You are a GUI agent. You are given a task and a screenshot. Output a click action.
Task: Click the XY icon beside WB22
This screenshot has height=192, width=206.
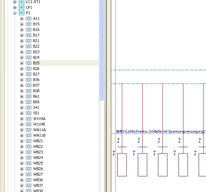pos(29,146)
